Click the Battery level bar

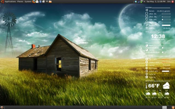point(166,25)
